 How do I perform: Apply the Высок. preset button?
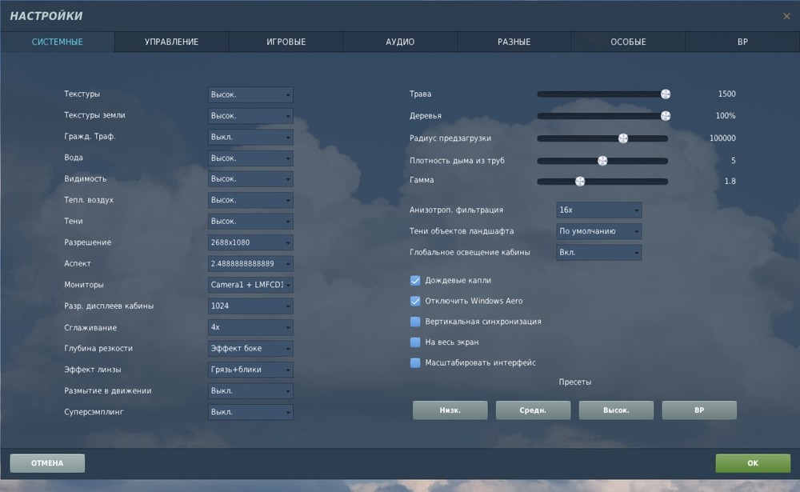[x=616, y=410]
